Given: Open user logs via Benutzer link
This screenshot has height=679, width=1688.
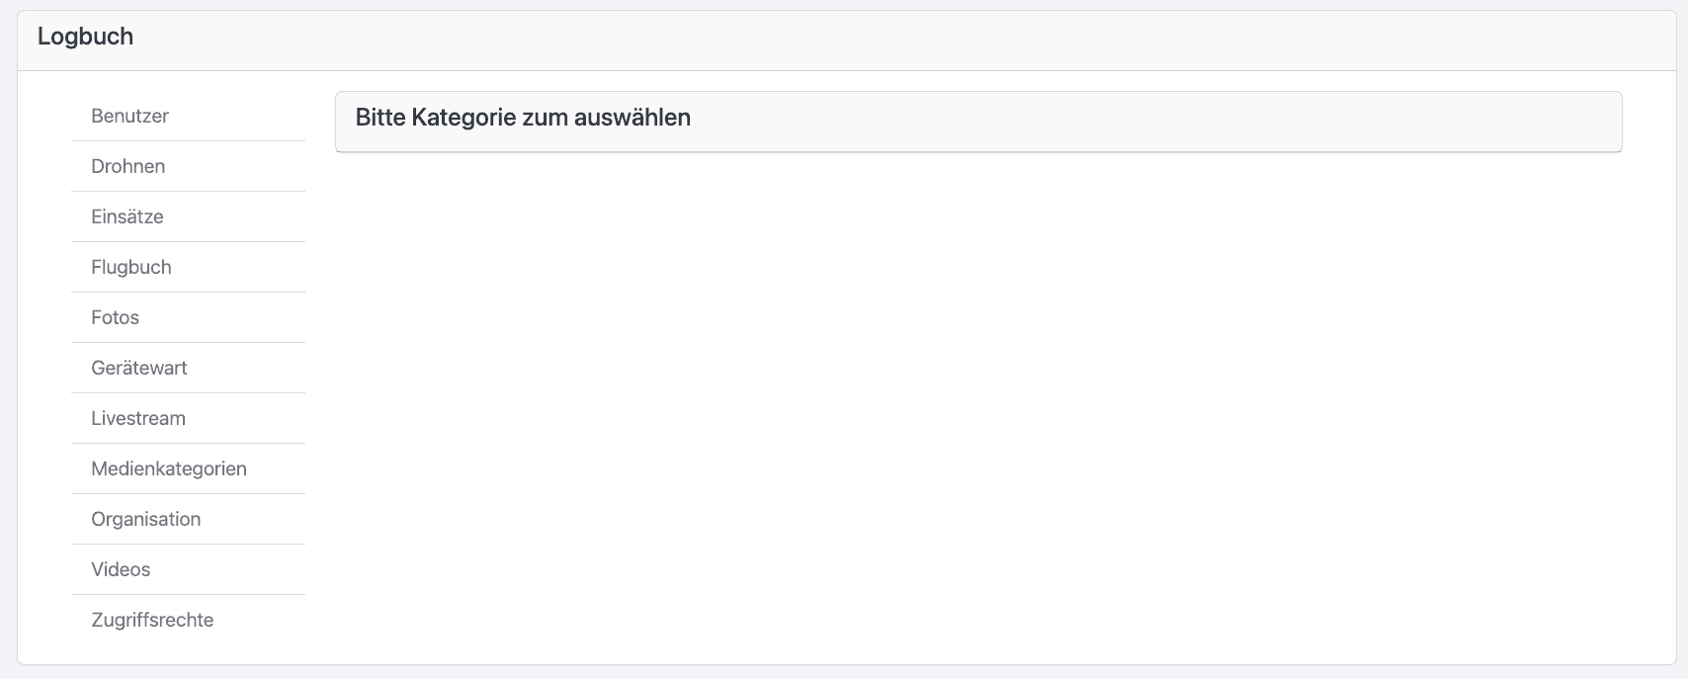Looking at the screenshot, I should (x=129, y=116).
